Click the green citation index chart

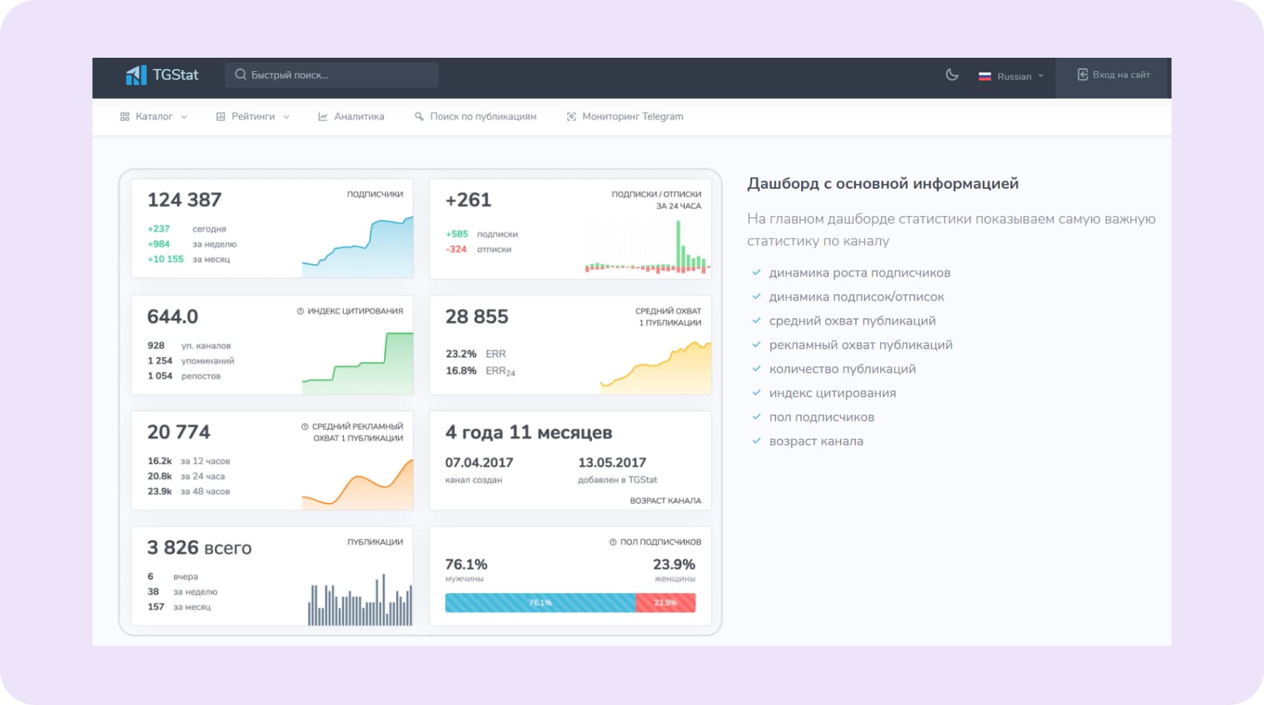[x=357, y=363]
